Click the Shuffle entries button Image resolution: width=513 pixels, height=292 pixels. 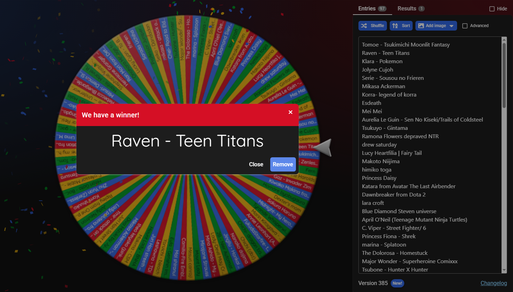tap(372, 26)
